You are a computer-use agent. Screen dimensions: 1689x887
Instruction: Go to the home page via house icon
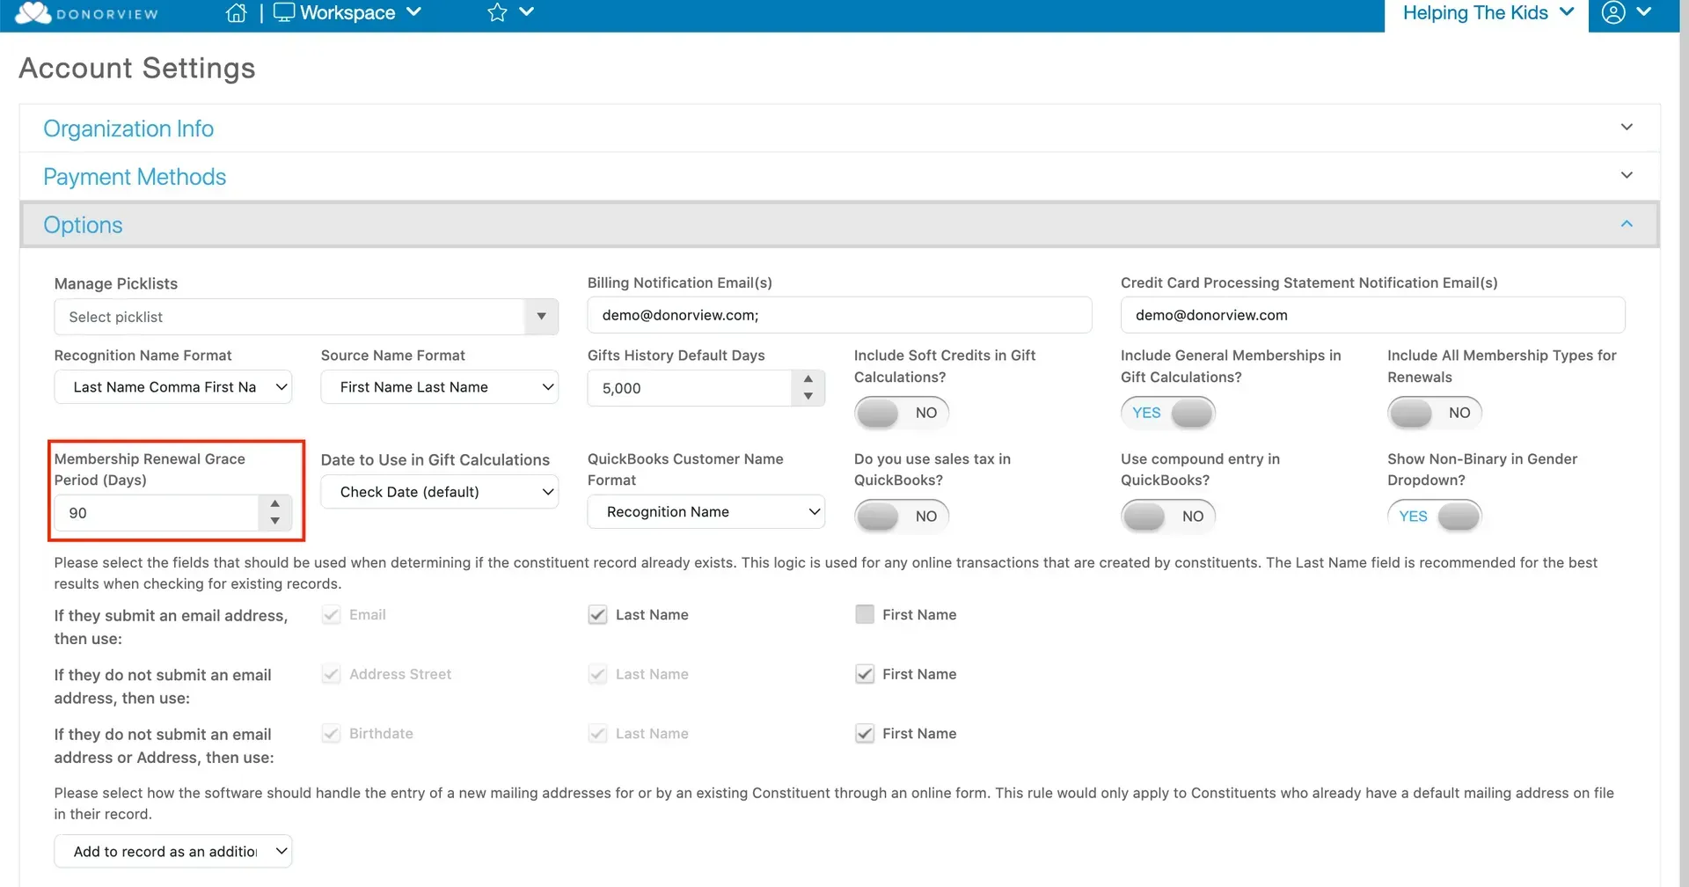tap(236, 13)
